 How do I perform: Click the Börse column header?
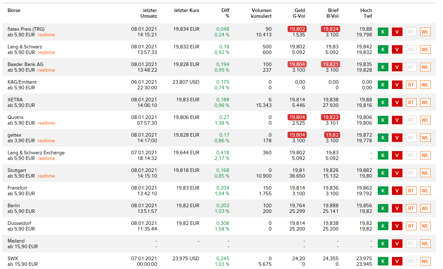[14, 11]
